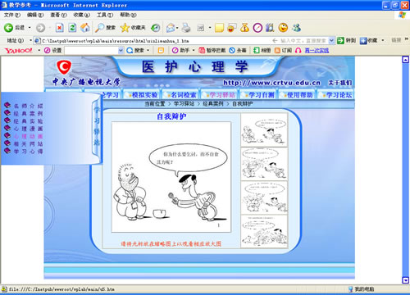
Task: Click the scroll down arrow of page
Action: 406,280
